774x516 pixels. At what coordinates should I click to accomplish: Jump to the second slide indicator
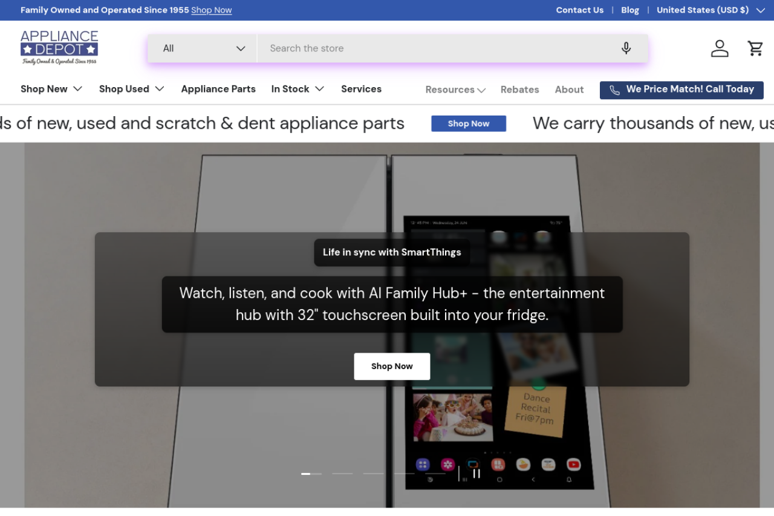(x=342, y=474)
